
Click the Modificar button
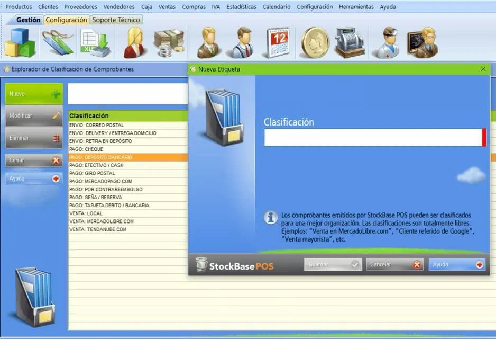(x=34, y=115)
